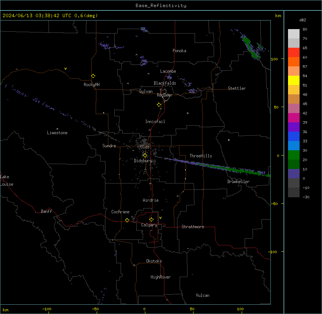Click the Blackfalds label on map

pos(165,83)
